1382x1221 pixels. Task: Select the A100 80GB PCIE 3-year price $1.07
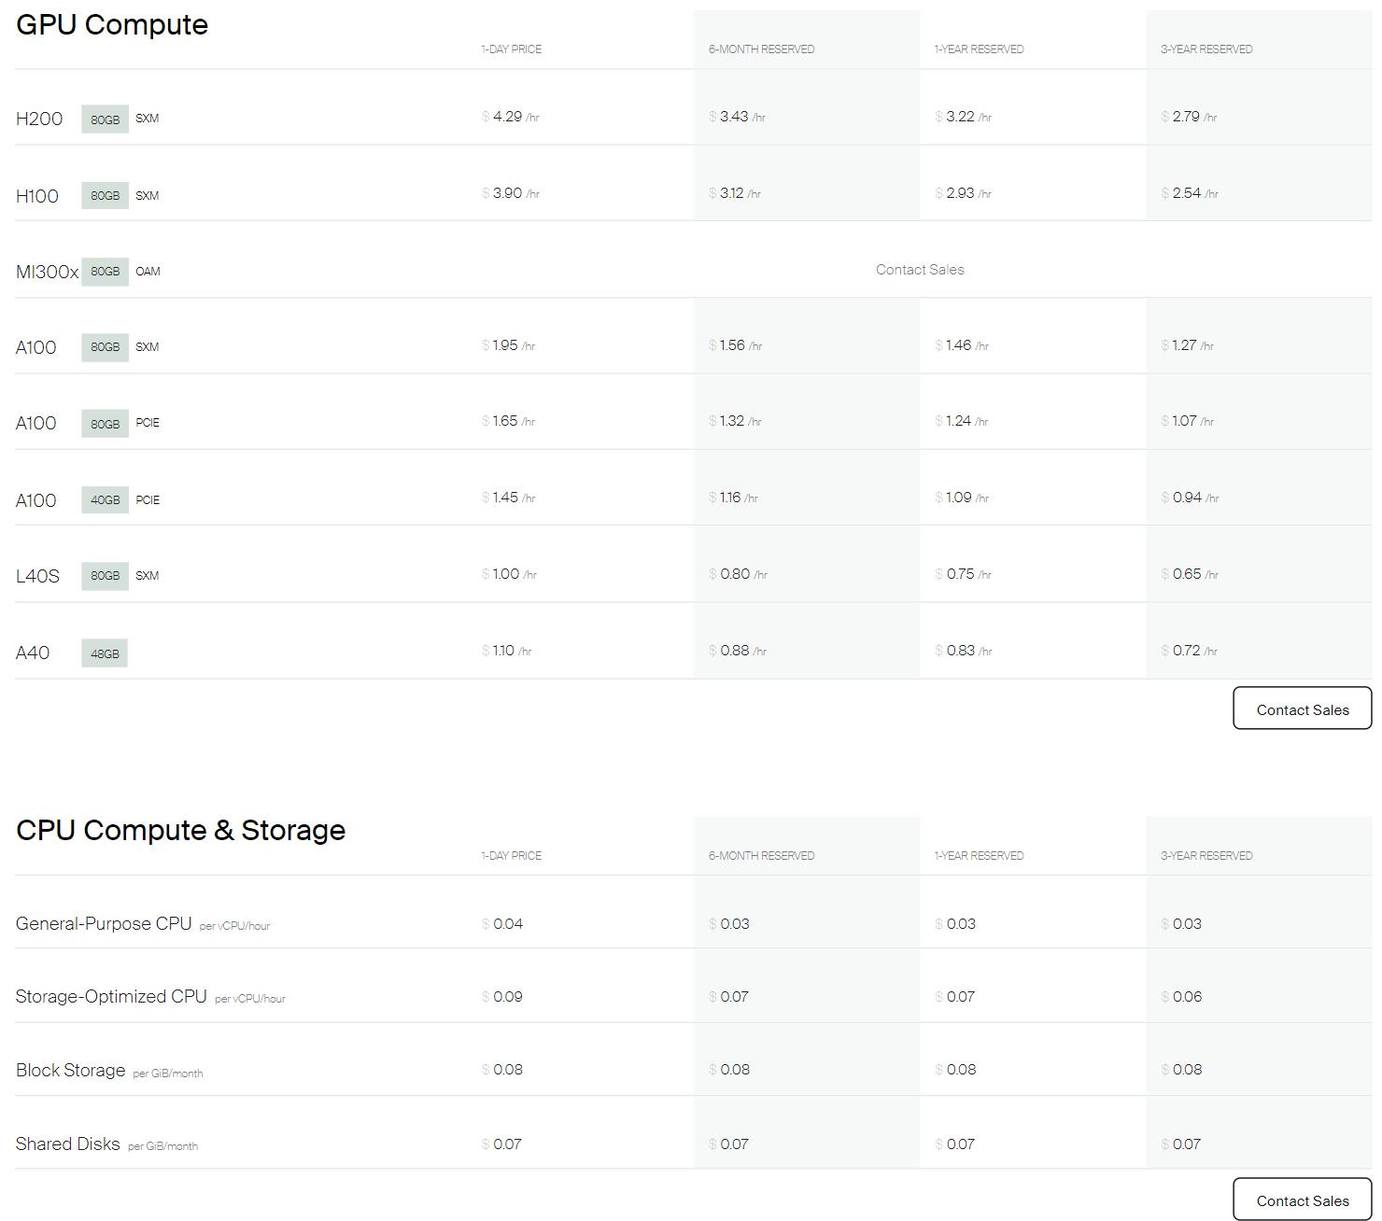click(1187, 421)
